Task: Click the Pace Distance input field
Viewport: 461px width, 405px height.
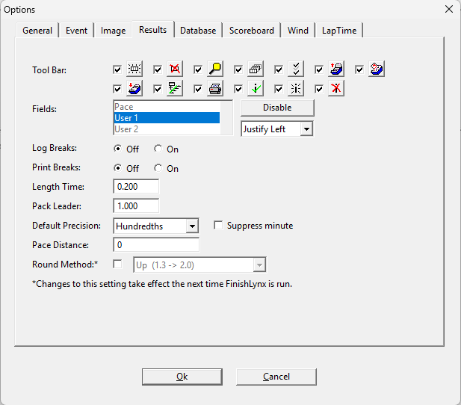Action: pos(156,244)
